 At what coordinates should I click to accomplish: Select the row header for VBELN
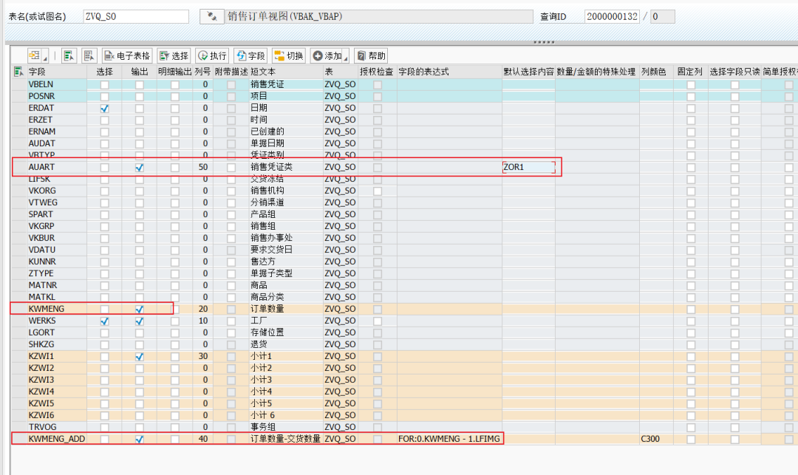point(19,84)
